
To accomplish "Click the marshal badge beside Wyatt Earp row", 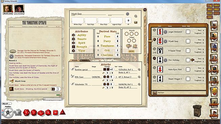I will tap(165, 41).
